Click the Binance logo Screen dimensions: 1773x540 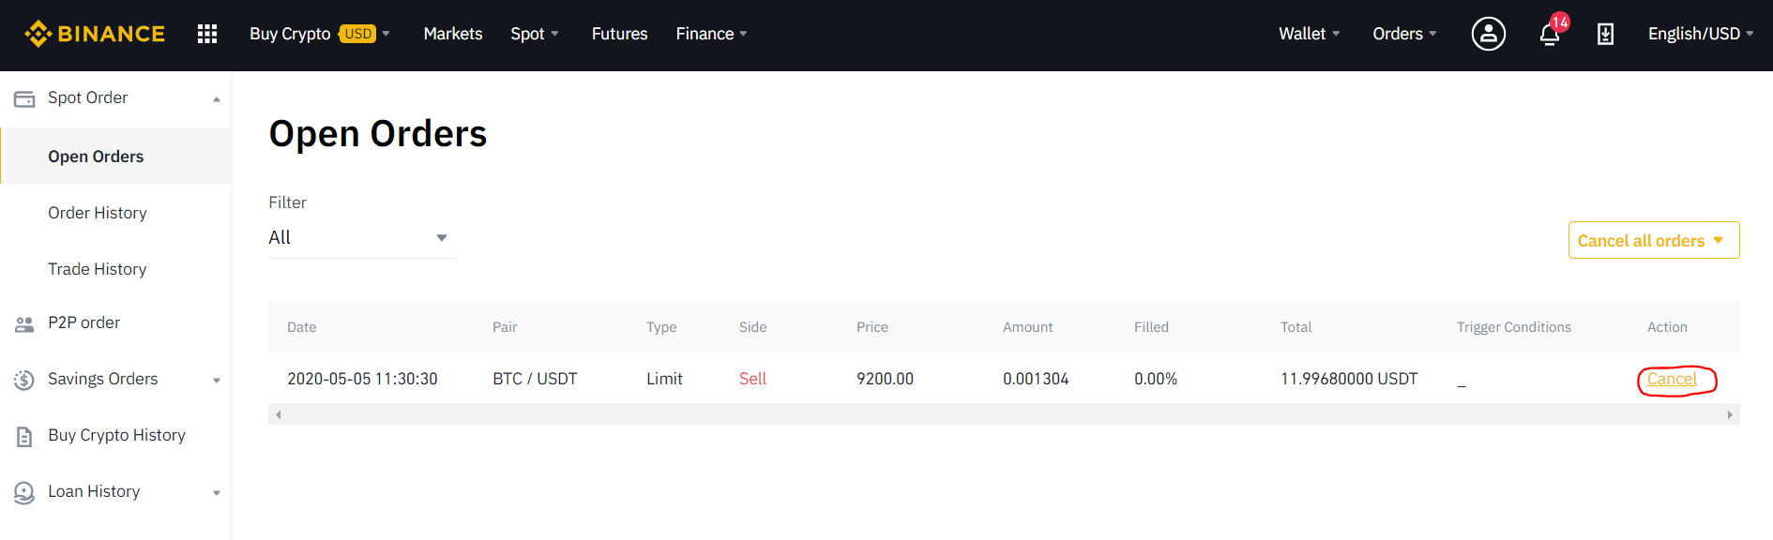94,33
